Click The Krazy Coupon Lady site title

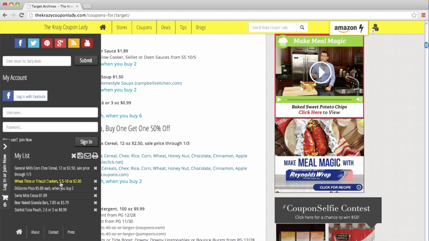tap(66, 27)
